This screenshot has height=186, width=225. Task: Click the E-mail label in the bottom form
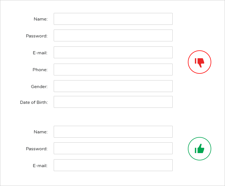(40, 165)
